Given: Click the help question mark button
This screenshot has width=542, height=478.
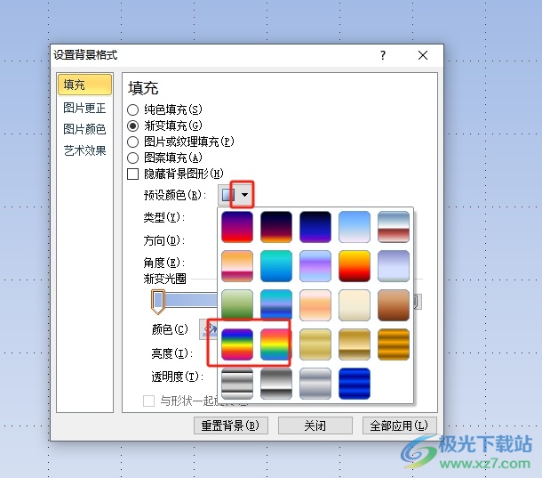Looking at the screenshot, I should [x=383, y=55].
